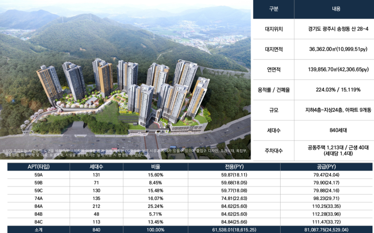This screenshot has height=233, width=374.
Task: Click the 세대수 column header in unit table
Action: pos(96,167)
